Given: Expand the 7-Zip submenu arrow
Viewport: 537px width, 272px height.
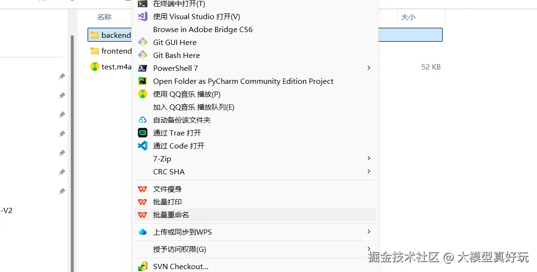Looking at the screenshot, I should pyautogui.click(x=369, y=159).
